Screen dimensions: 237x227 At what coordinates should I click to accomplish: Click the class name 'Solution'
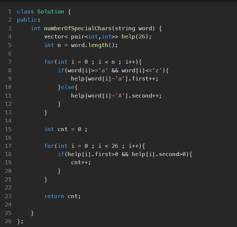click(51, 11)
